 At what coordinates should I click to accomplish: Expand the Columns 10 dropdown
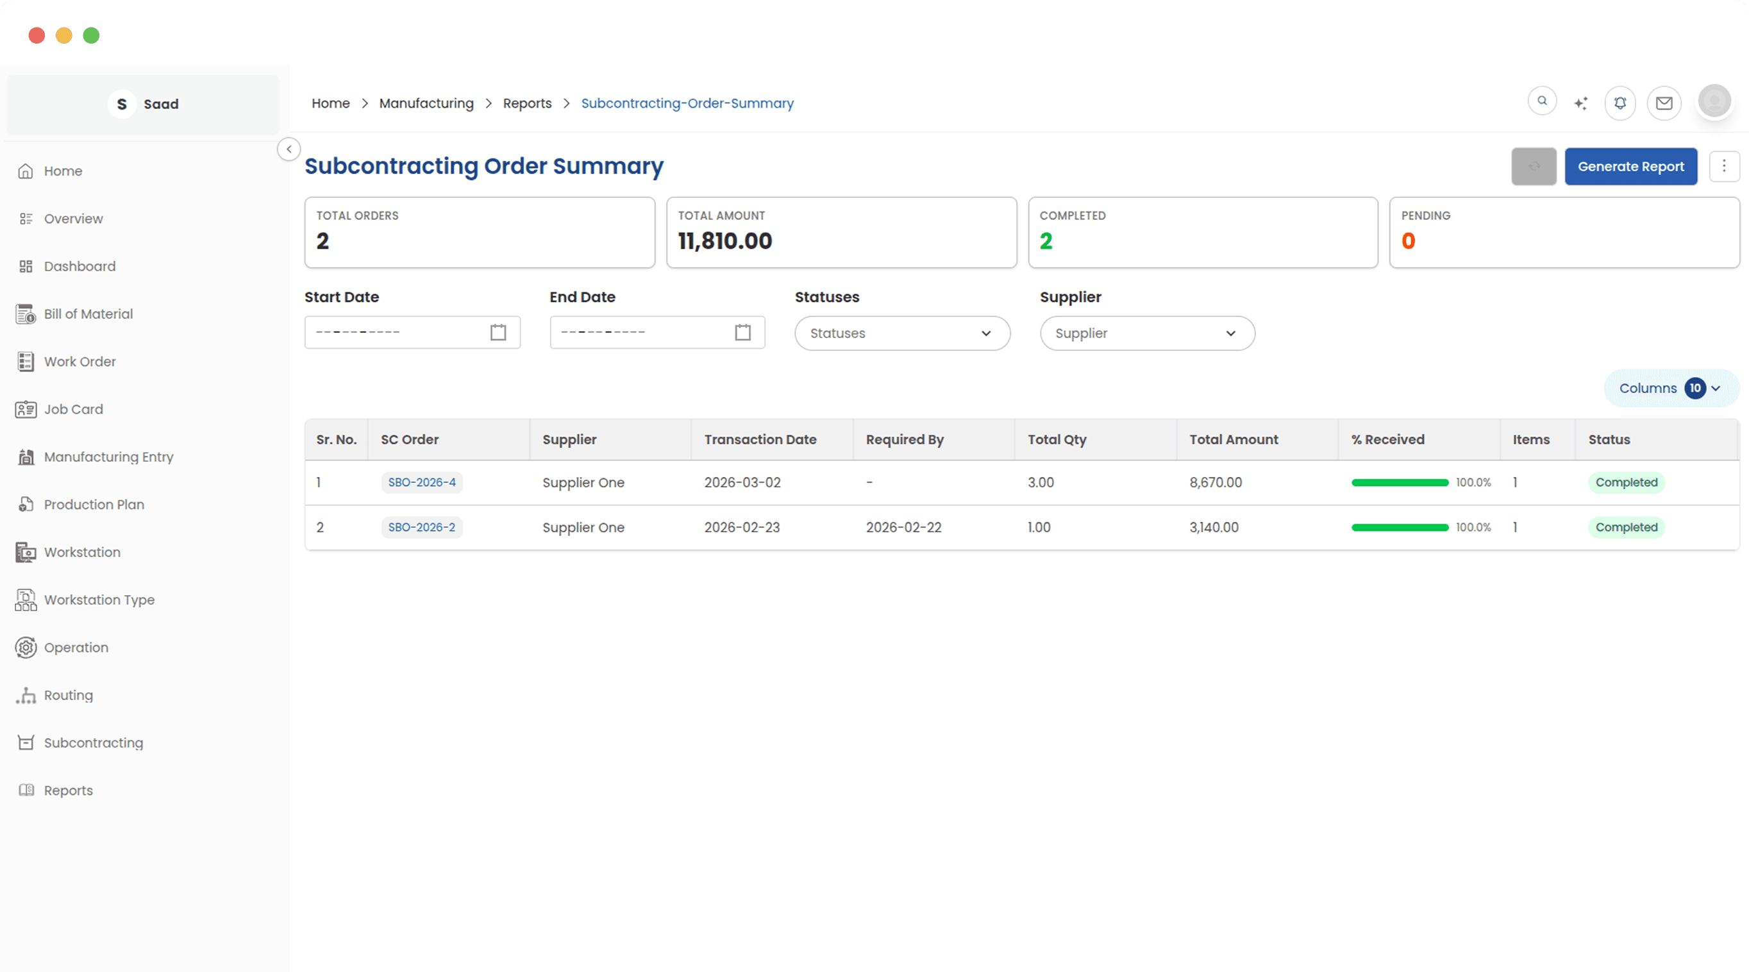(x=1670, y=387)
